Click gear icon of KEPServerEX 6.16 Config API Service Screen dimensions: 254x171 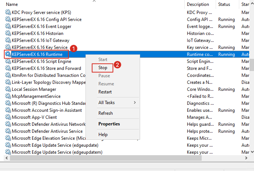pos(8,19)
